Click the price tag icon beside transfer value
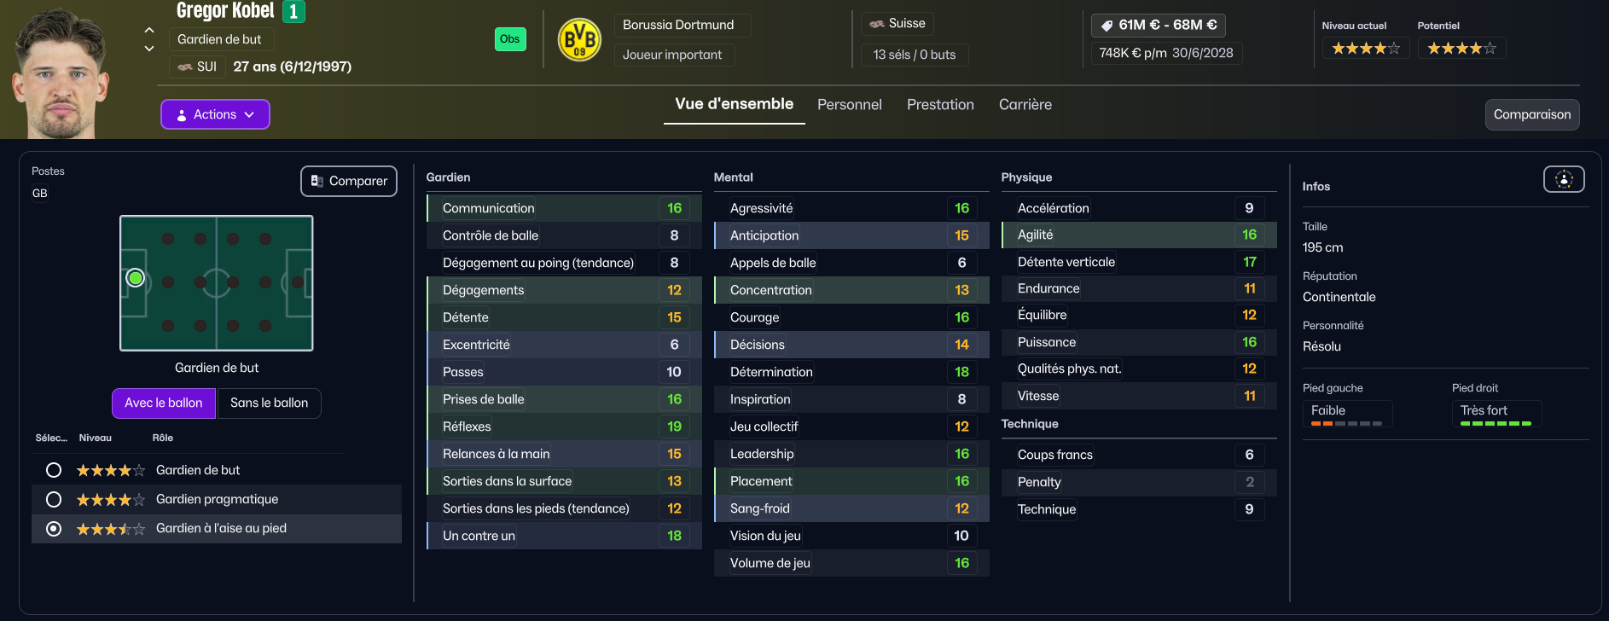The height and width of the screenshot is (621, 1609). (1107, 26)
